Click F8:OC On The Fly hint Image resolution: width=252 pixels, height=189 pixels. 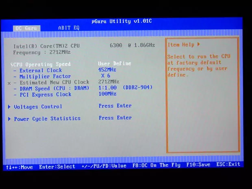156,165
